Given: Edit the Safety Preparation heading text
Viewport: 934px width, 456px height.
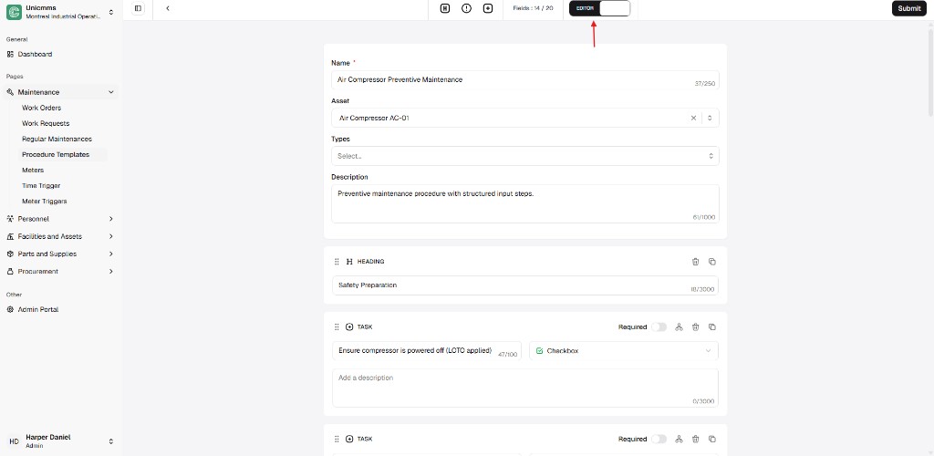Looking at the screenshot, I should click(524, 285).
